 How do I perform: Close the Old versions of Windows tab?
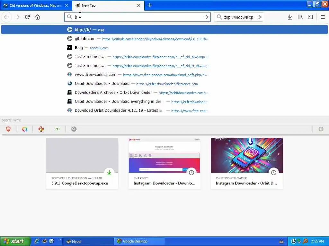(x=67, y=5)
